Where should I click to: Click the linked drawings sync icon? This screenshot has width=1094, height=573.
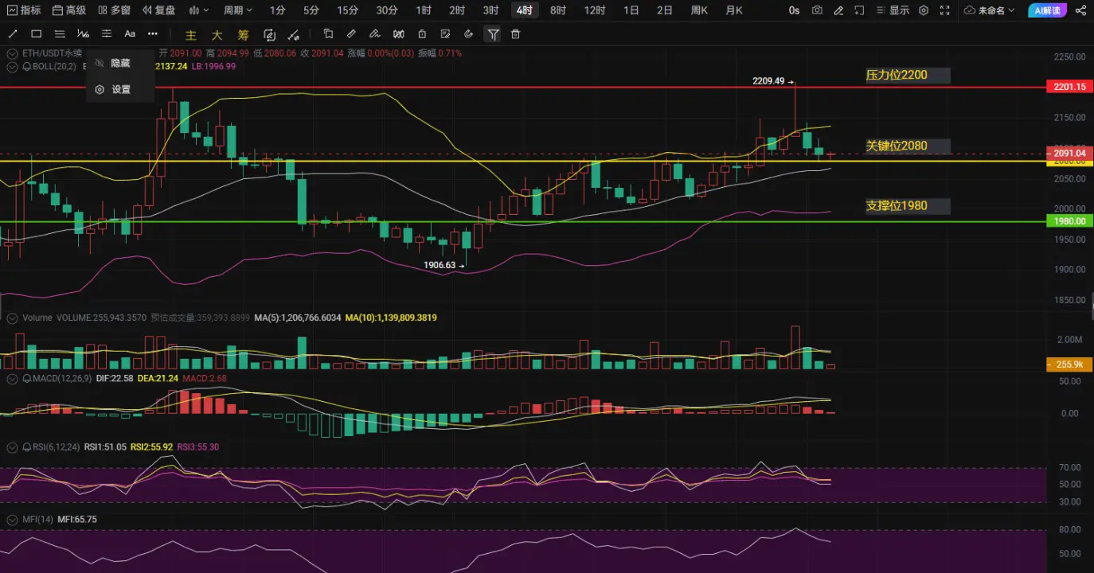point(270,35)
